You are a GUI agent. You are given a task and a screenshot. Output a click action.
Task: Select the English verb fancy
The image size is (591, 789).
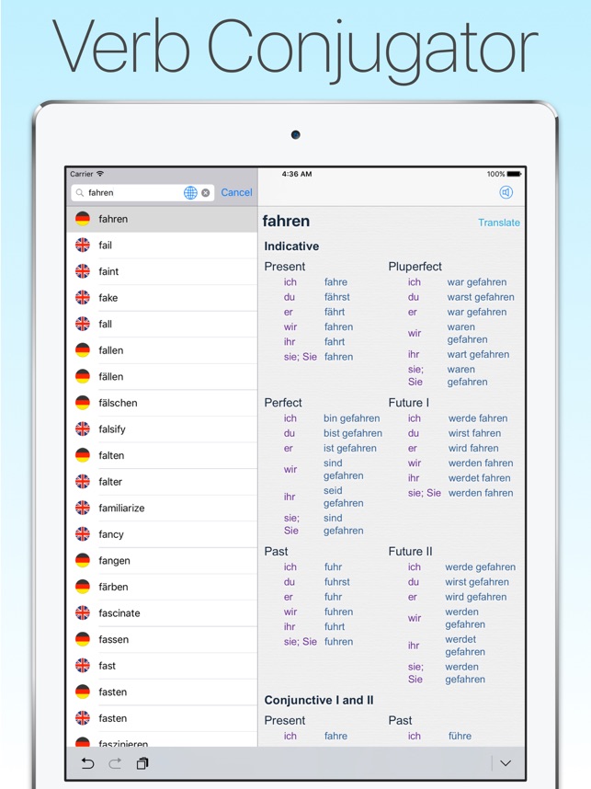coord(162,534)
